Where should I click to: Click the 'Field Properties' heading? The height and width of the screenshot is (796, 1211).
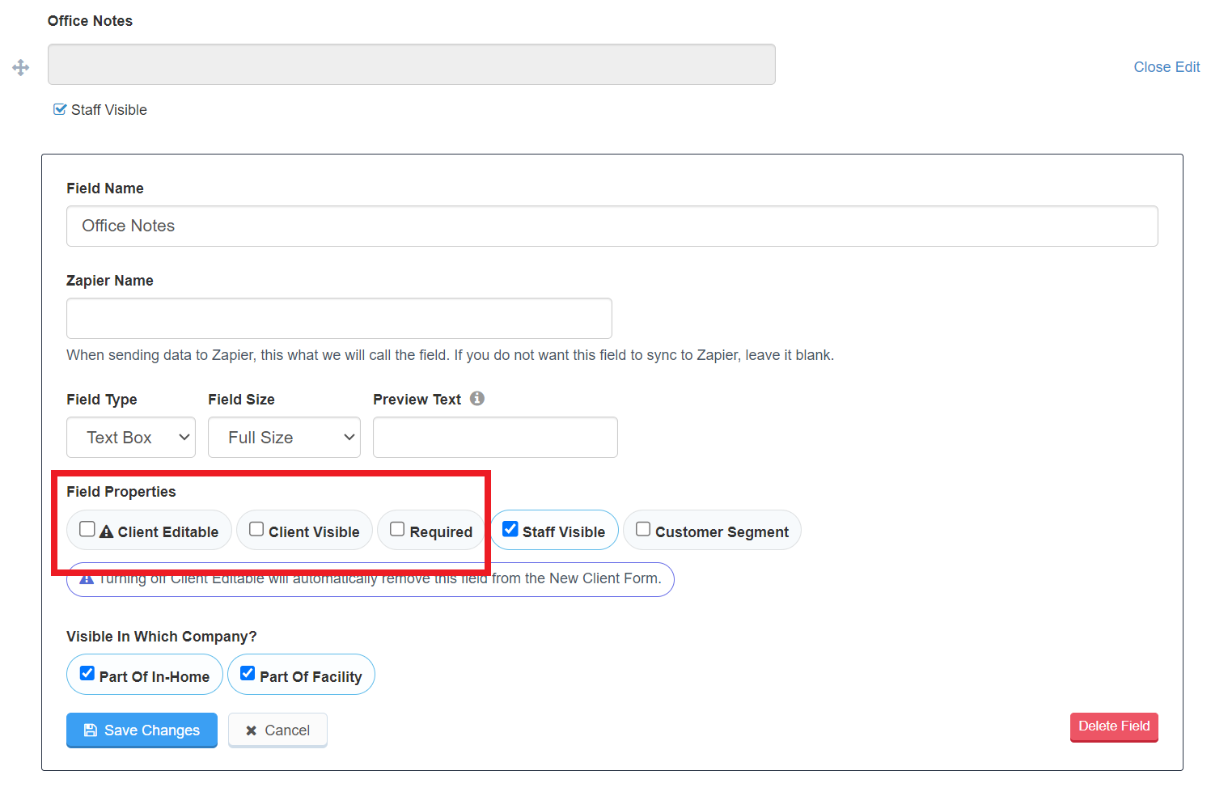(x=121, y=492)
